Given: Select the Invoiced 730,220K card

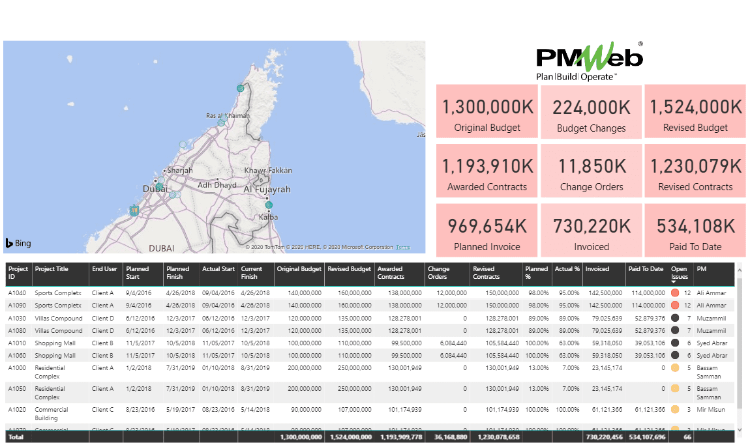Looking at the screenshot, I should click(592, 231).
